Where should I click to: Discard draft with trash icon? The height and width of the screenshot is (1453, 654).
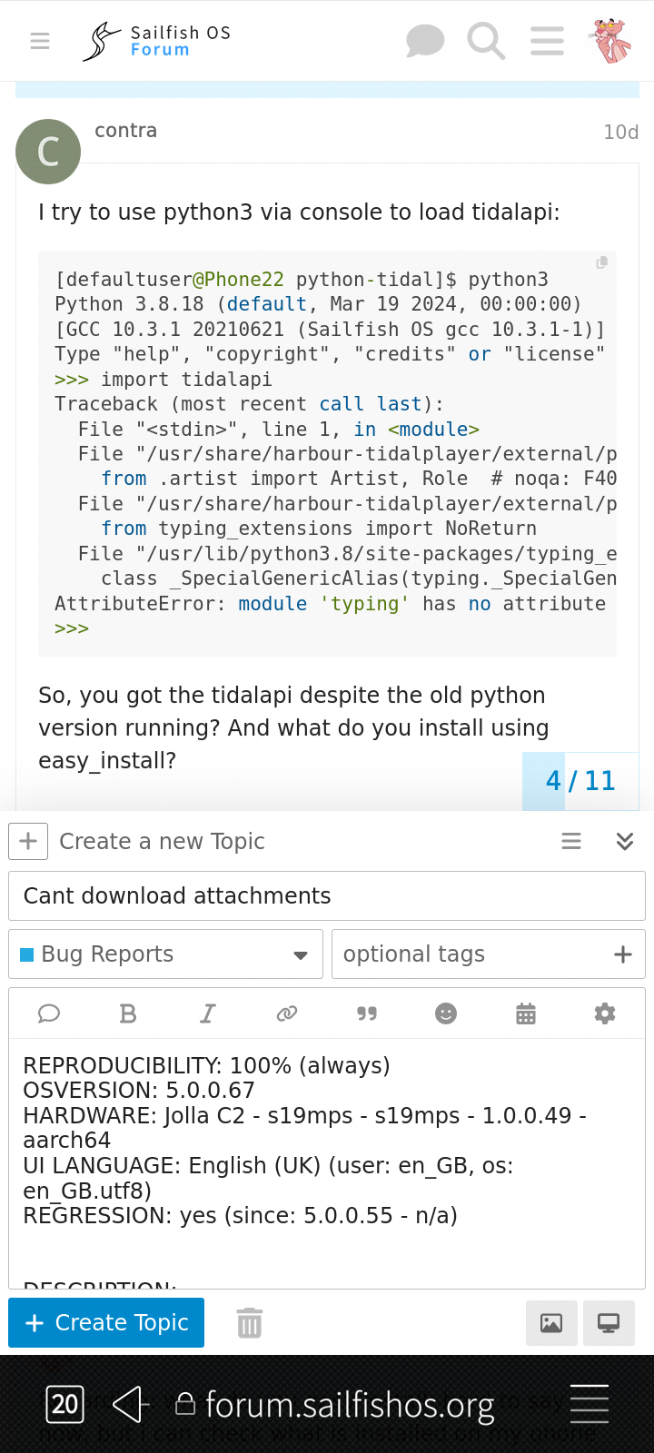coord(250,1323)
